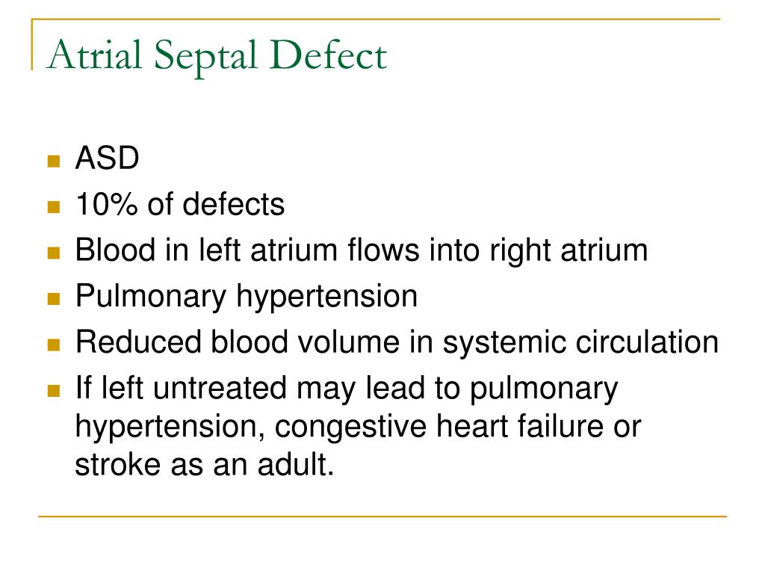Click the bullet square beside 'Pulmonary hypertension'
The height and width of the screenshot is (574, 765).
click(54, 299)
